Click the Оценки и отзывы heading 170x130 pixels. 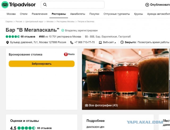click(x=24, y=121)
